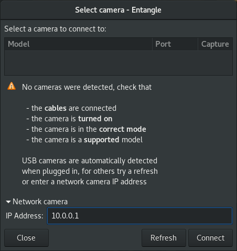Sort by the Model column header
This screenshot has width=237, height=251.
[78, 44]
